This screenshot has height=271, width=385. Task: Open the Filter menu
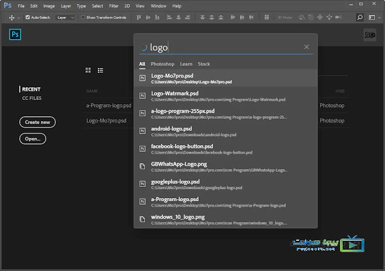[114, 6]
